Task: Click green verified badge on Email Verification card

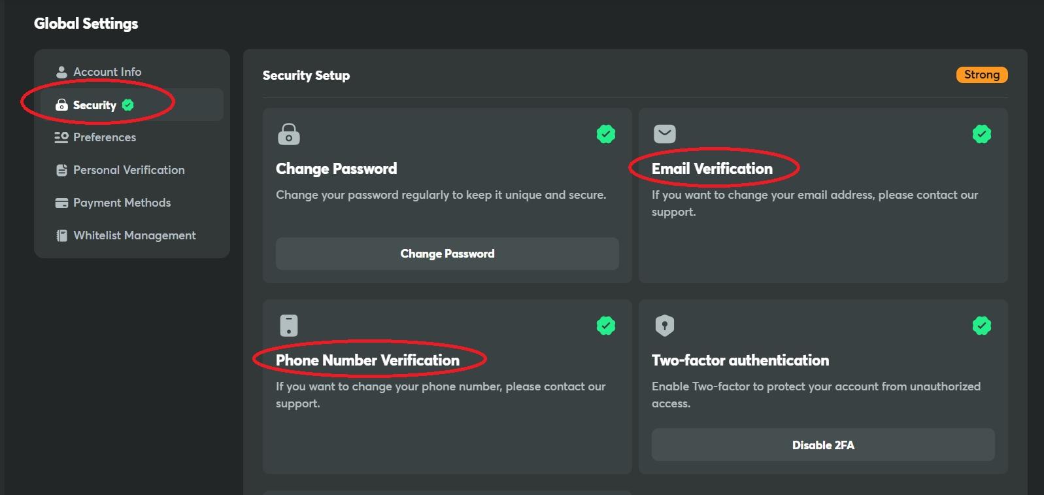Action: coord(981,134)
